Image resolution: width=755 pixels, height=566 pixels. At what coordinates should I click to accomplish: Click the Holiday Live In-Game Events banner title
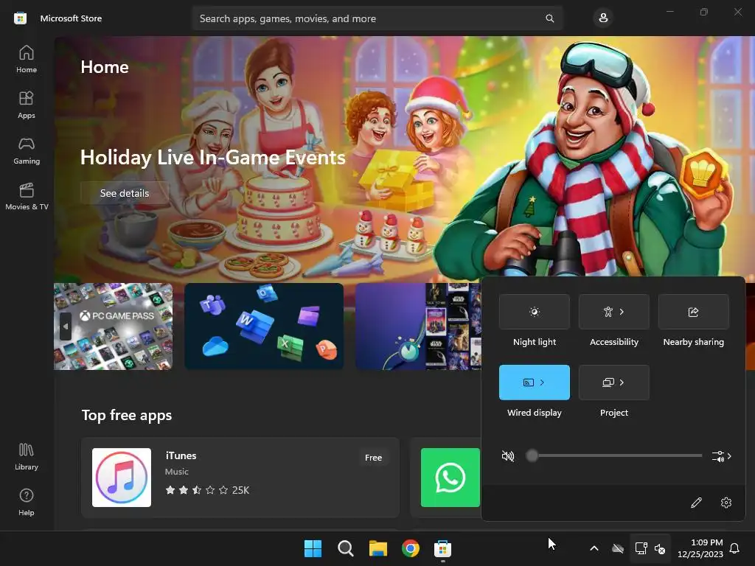(x=213, y=158)
